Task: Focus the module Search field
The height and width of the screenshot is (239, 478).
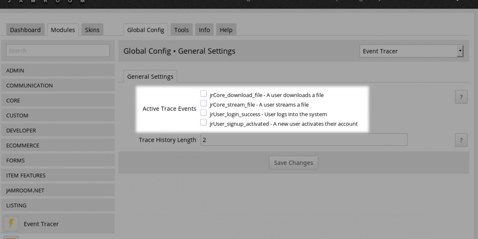Action: [x=58, y=51]
